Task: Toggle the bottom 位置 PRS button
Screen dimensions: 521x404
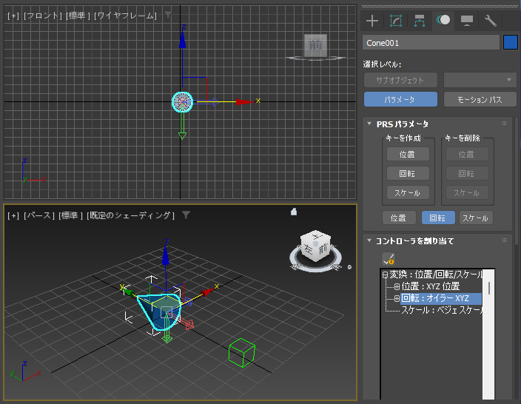Action: pos(399,218)
